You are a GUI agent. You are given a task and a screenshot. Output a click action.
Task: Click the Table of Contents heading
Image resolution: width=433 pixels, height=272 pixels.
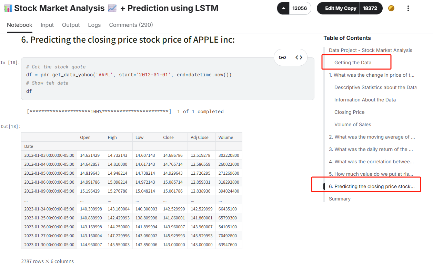point(347,38)
